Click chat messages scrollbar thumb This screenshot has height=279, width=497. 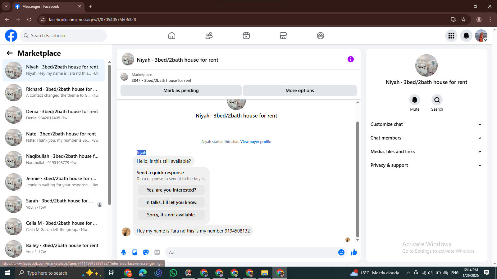[358, 179]
